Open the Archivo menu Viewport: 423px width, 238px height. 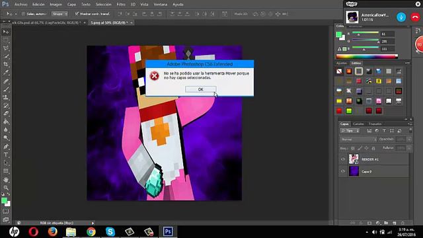click(x=20, y=5)
